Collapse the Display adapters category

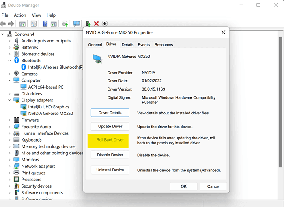tap(9, 100)
